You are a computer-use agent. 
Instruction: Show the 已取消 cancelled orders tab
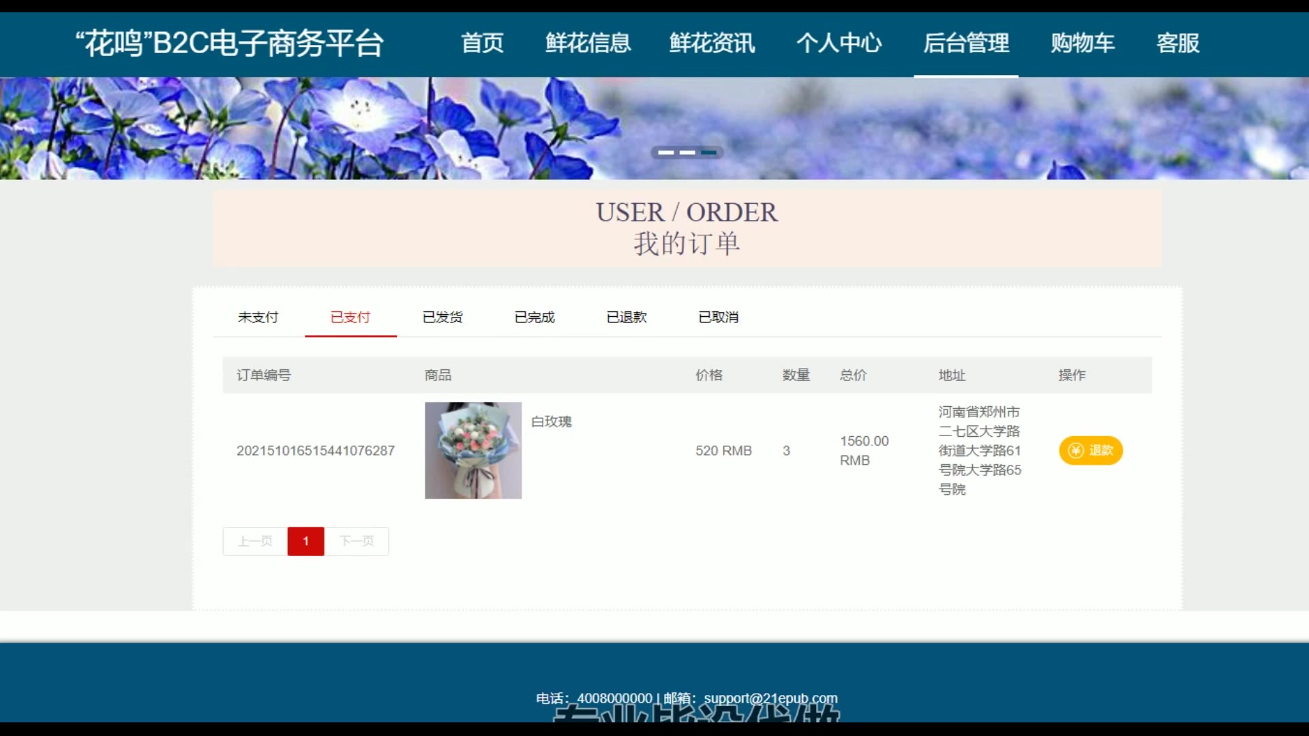tap(719, 317)
